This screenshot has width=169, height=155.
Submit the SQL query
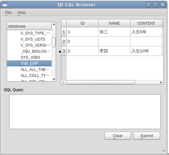pos(147,136)
